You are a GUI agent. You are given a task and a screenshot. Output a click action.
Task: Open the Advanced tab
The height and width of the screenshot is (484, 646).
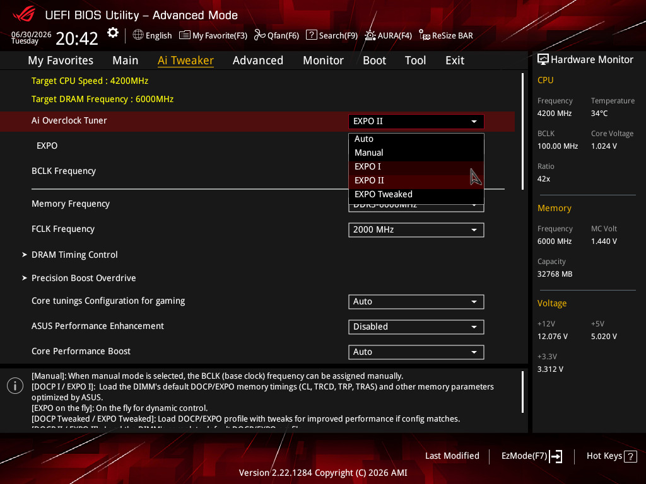click(258, 60)
